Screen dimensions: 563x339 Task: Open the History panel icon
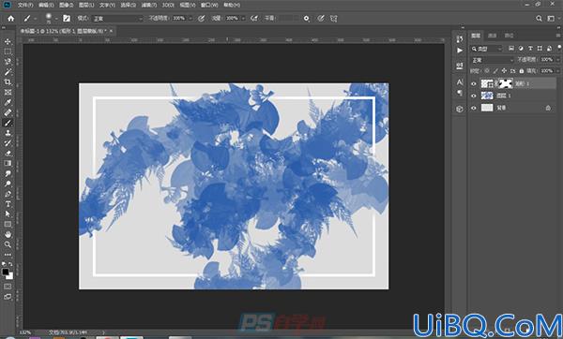[460, 38]
